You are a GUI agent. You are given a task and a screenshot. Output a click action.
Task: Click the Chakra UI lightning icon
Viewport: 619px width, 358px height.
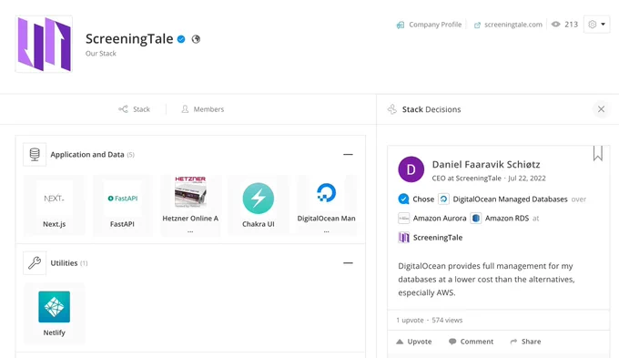pyautogui.click(x=259, y=199)
